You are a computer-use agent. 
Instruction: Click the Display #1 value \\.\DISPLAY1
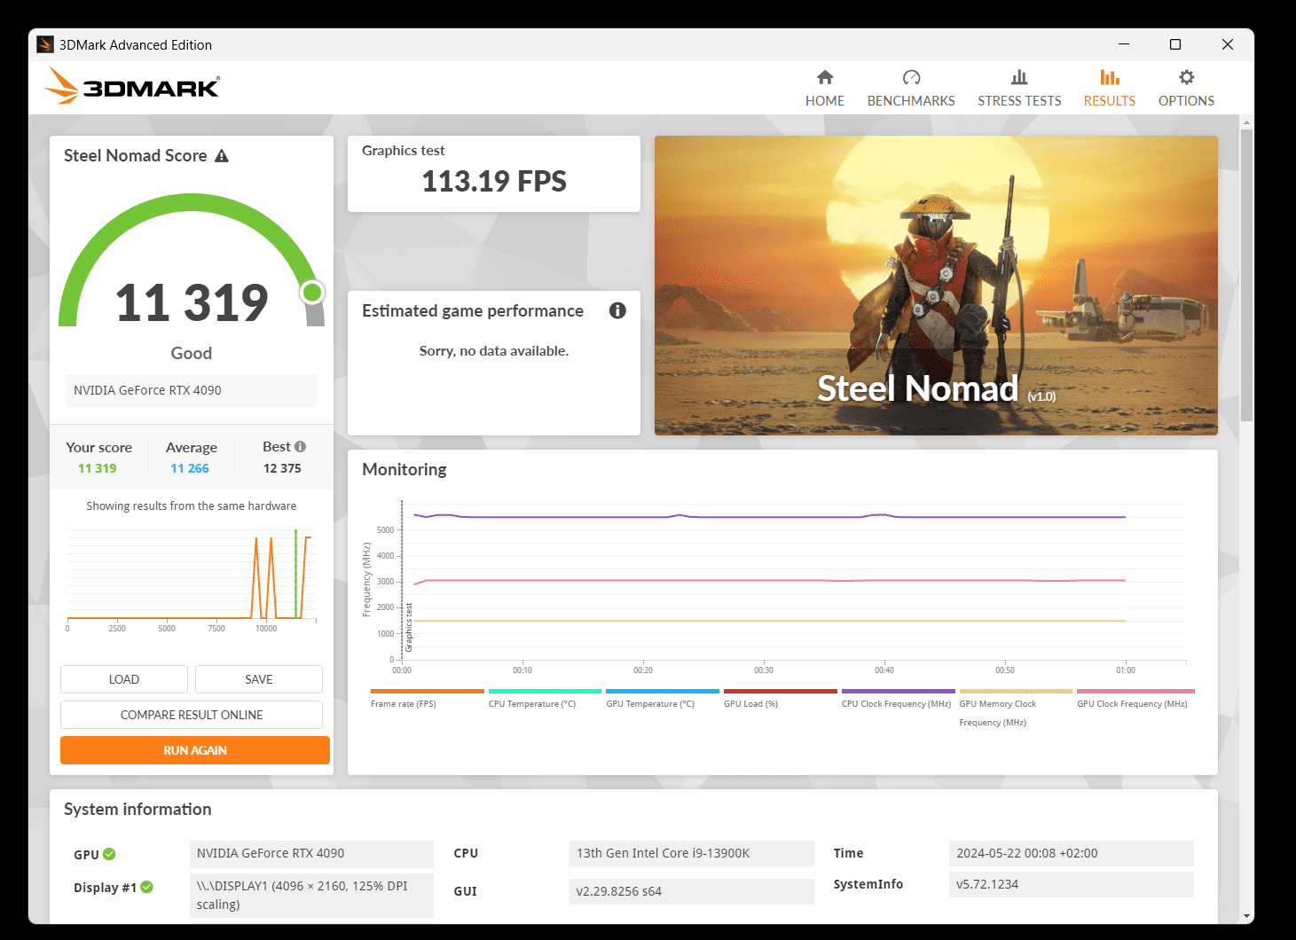pyautogui.click(x=311, y=895)
